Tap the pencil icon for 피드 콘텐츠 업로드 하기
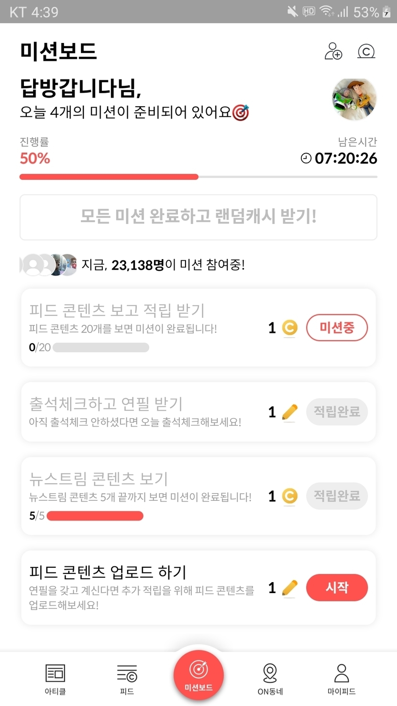Viewport: 397px width, 706px height. (x=289, y=588)
